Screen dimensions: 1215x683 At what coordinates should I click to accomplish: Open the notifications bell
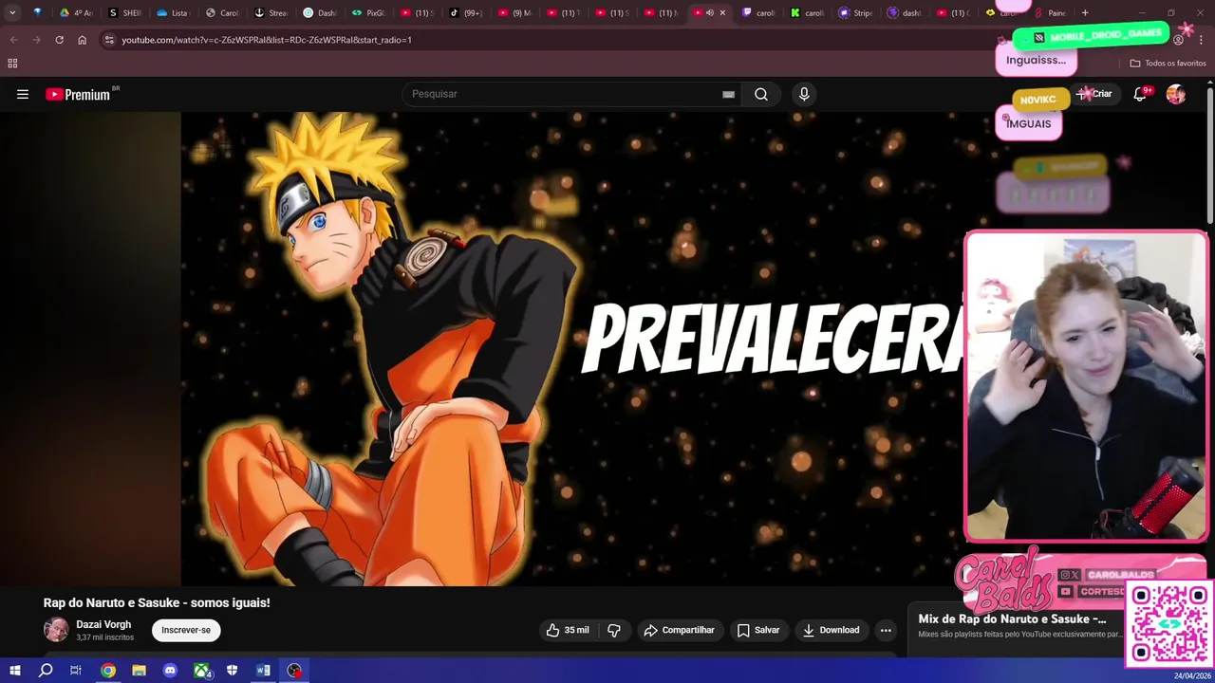click(x=1140, y=94)
